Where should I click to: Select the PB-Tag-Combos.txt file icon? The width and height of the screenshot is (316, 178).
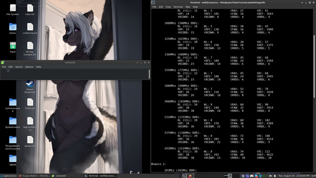pyautogui.click(x=30, y=49)
